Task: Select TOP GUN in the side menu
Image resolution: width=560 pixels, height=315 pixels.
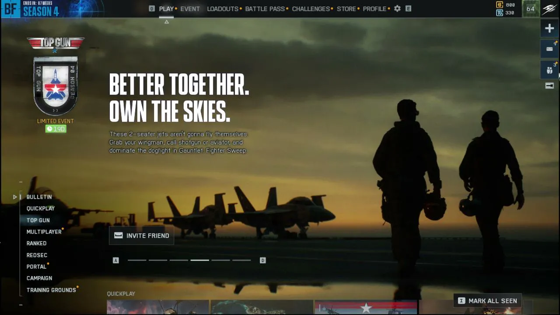Action: pos(38,220)
